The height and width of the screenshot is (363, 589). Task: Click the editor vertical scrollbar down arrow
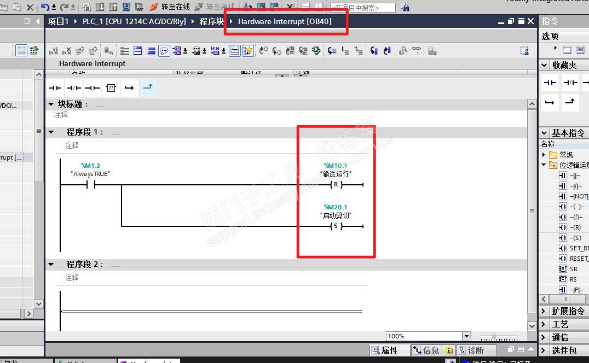[x=532, y=326]
